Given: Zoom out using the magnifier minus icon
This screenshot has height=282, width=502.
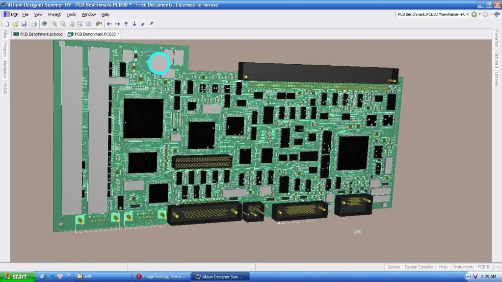Looking at the screenshot, I should pyautogui.click(x=63, y=24).
